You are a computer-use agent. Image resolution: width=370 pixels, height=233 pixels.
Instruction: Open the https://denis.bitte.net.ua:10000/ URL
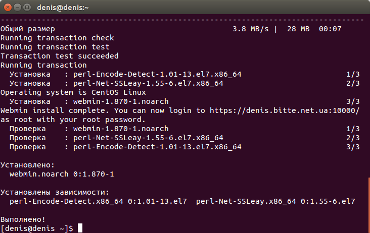pyautogui.click(x=285, y=110)
